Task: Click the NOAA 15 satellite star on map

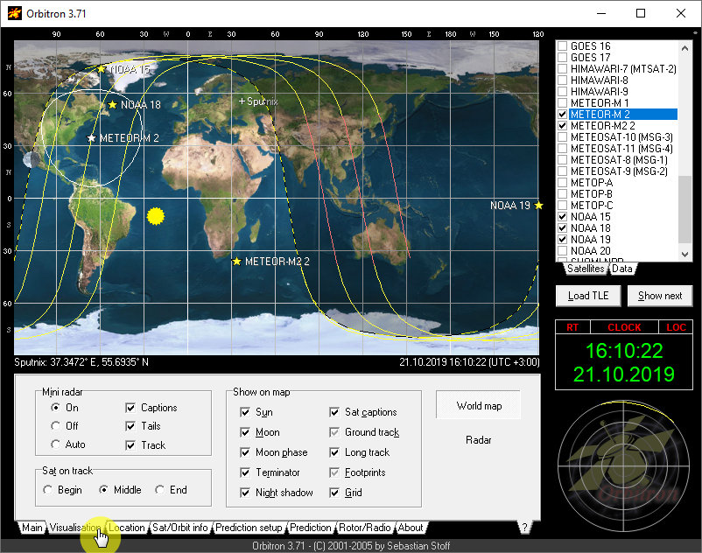Action: coord(102,68)
